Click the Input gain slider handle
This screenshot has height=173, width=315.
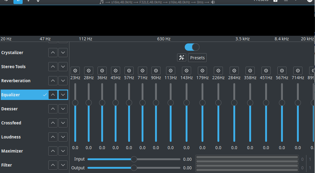[x=134, y=159]
